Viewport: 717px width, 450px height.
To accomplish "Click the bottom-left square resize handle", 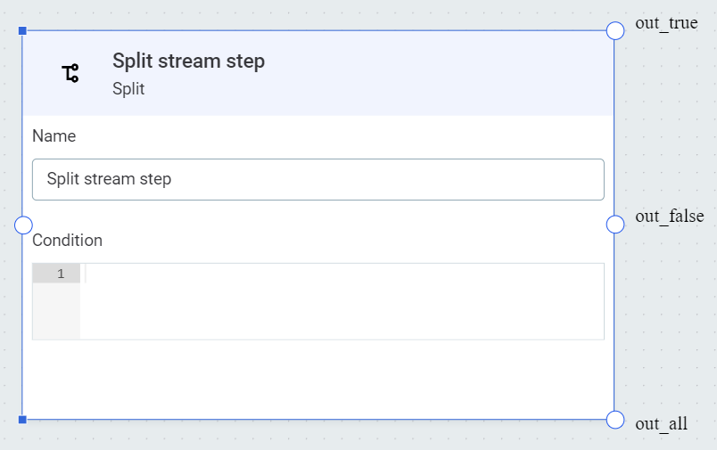I will tap(22, 419).
